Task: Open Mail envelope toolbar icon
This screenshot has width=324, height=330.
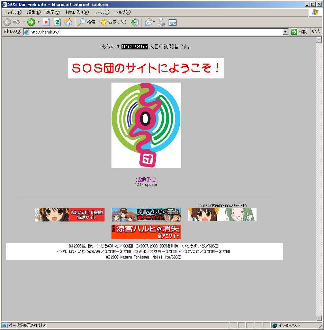Action: click(149, 22)
